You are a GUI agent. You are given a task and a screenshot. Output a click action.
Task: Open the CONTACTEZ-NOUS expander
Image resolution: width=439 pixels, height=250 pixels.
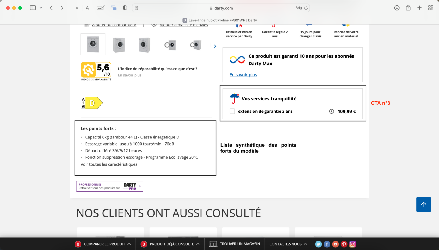[x=306, y=244]
